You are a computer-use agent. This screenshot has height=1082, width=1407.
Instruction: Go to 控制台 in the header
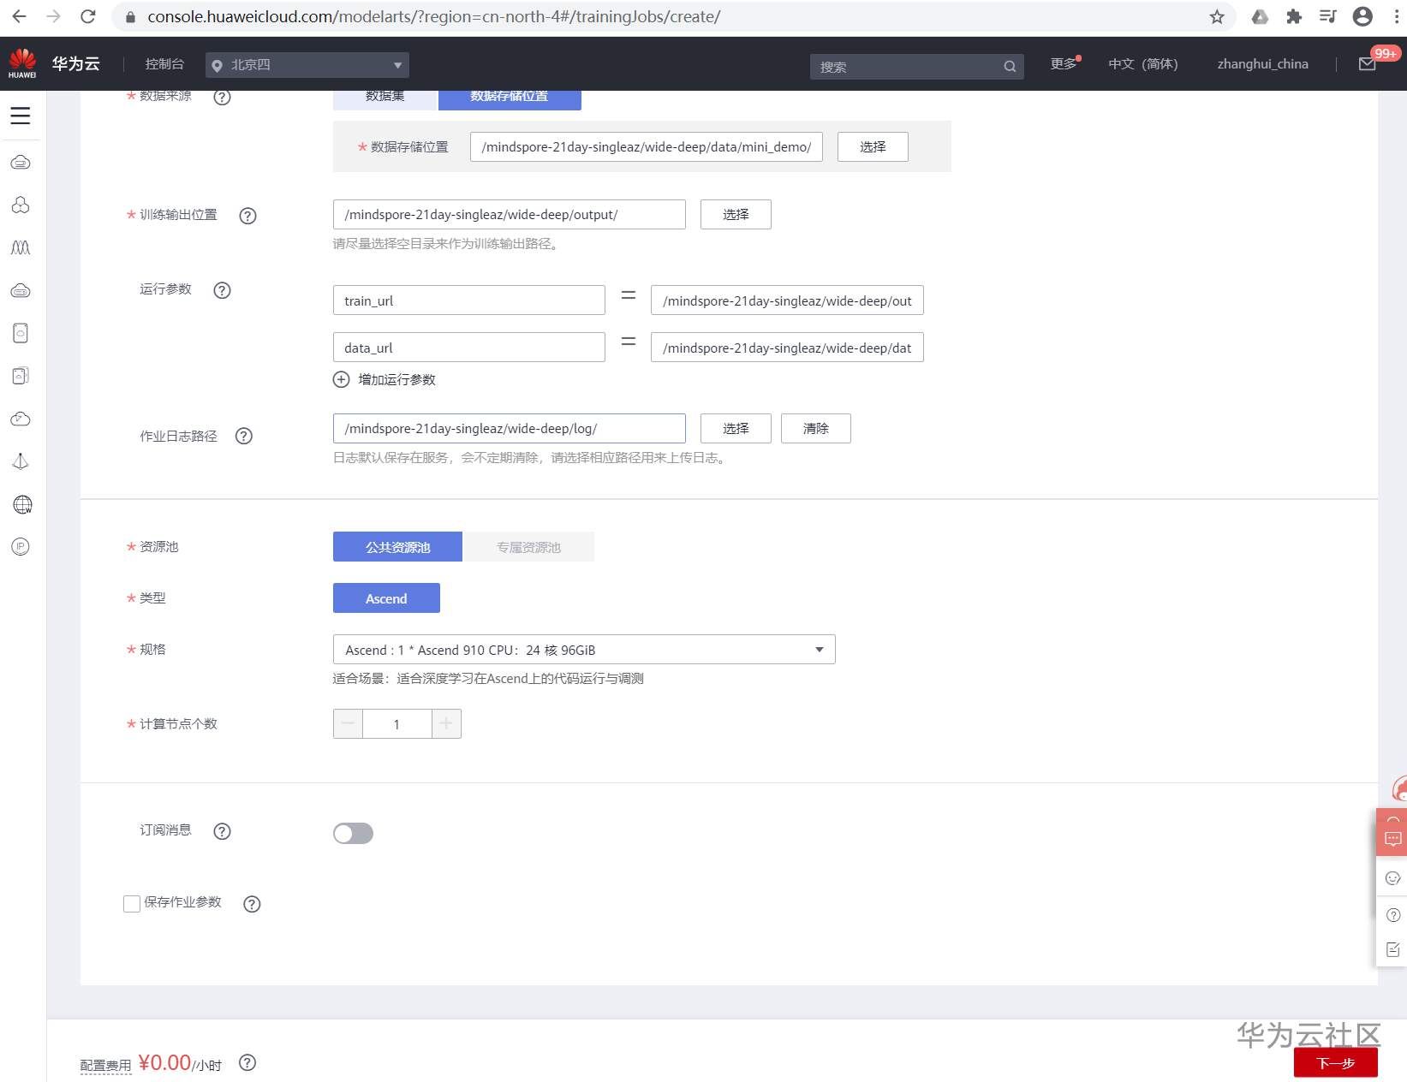(164, 64)
